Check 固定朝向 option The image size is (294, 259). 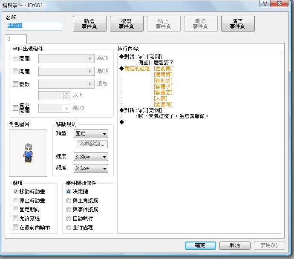click(x=15, y=209)
